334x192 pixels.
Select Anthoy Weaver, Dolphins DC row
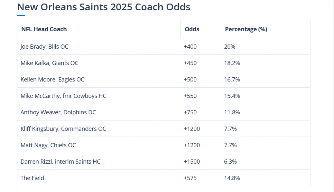58,112
